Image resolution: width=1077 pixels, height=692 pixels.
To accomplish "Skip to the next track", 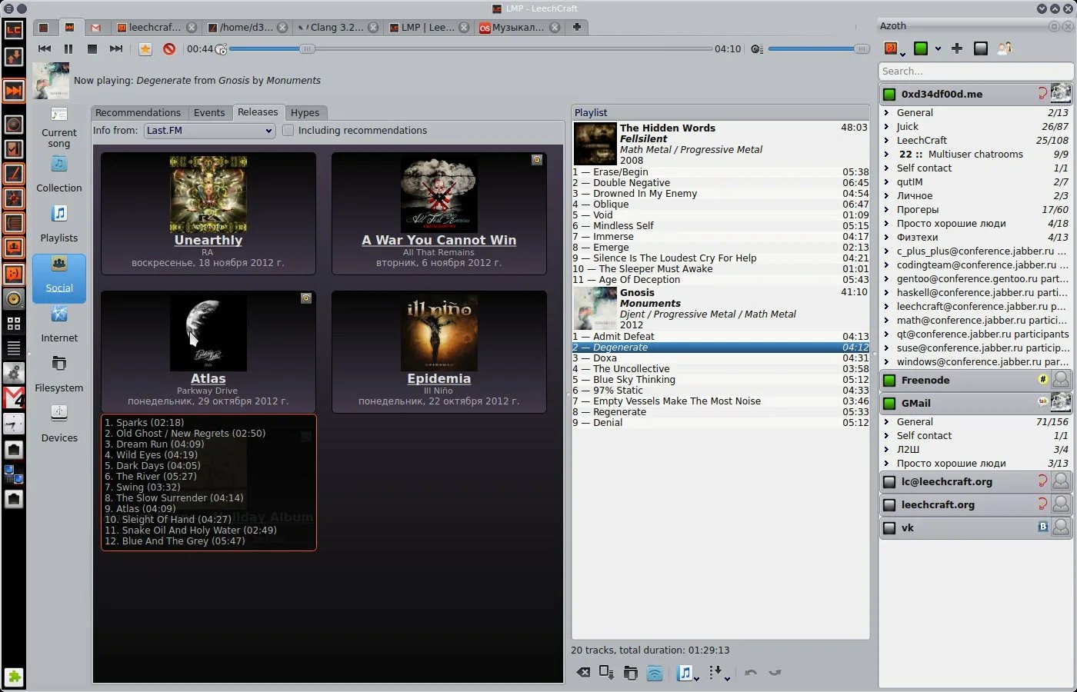I will tap(116, 48).
